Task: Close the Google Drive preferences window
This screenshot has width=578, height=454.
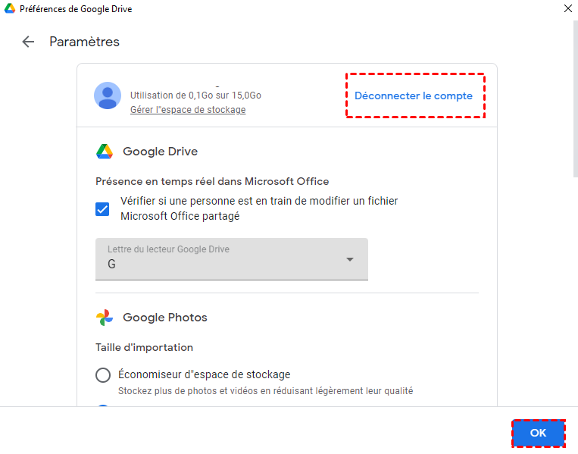Action: click(x=567, y=8)
